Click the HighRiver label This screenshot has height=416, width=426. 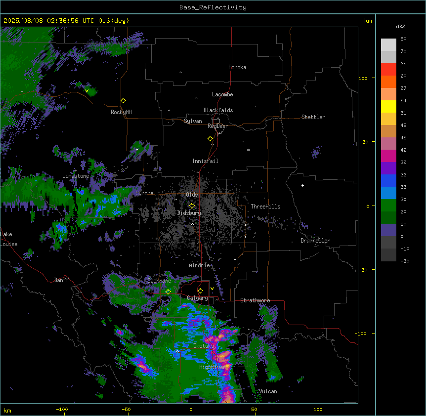pos(213,367)
